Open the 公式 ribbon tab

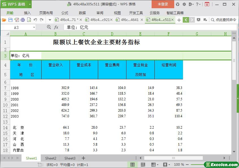pyautogui.click(x=65, y=13)
